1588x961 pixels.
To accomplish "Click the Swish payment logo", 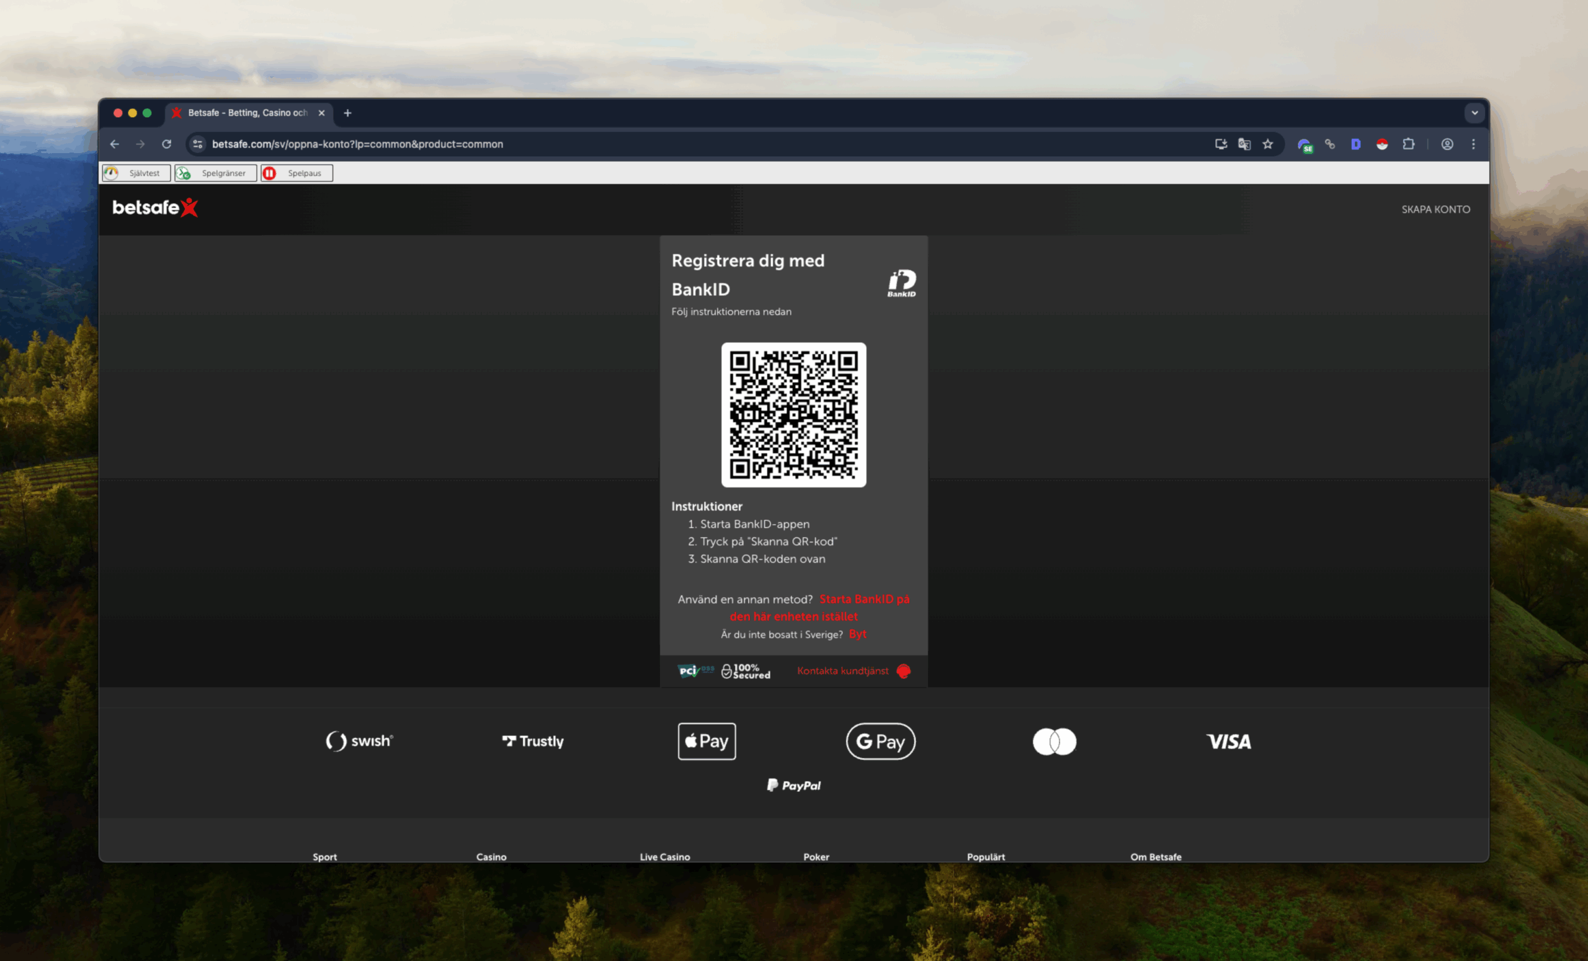I will (360, 742).
